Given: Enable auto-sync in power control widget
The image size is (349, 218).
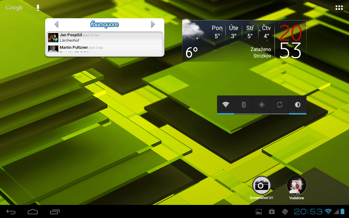Looking at the screenshot, I should [279, 105].
